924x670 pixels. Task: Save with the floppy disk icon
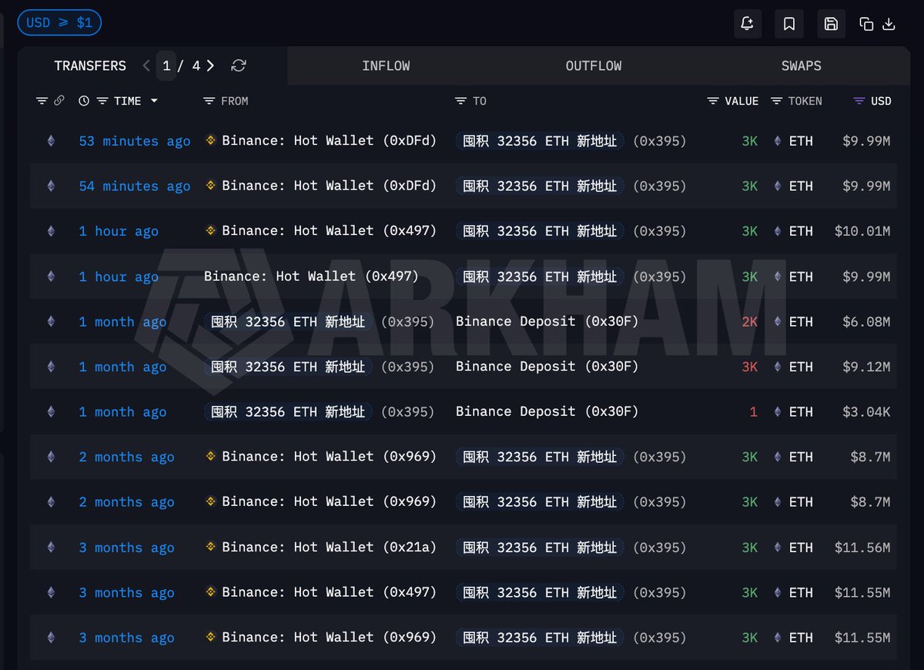(831, 24)
